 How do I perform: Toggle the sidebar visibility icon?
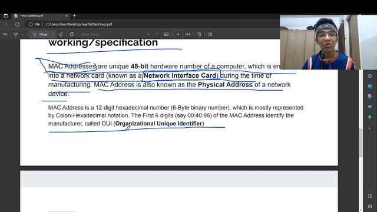[x=370, y=196]
